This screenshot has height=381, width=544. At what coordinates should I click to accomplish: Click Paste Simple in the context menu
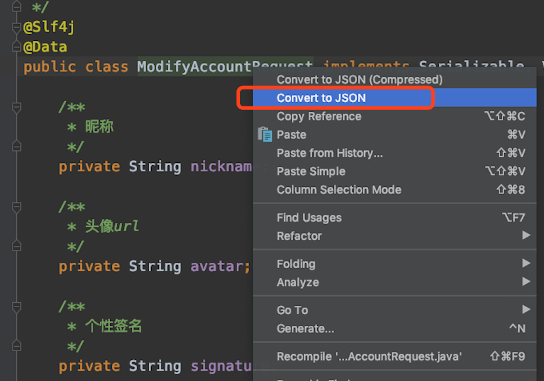[311, 172]
